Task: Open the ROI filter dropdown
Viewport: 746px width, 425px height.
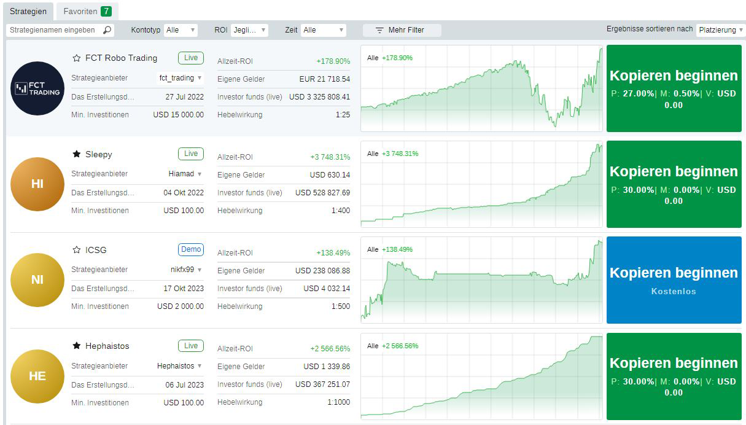Action: [x=249, y=30]
